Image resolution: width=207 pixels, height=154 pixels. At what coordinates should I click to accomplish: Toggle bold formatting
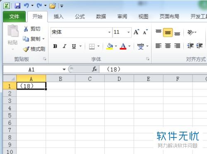[55, 46]
